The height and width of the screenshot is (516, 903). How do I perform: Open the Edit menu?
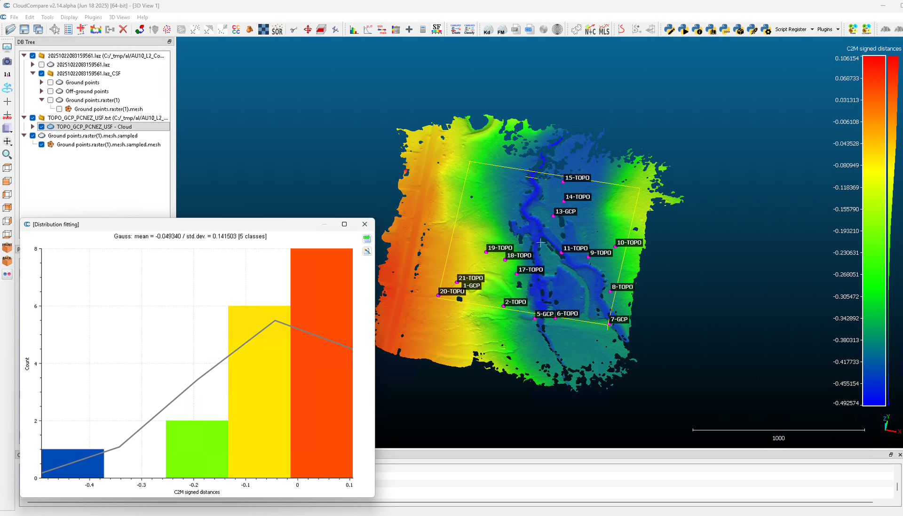coord(30,17)
